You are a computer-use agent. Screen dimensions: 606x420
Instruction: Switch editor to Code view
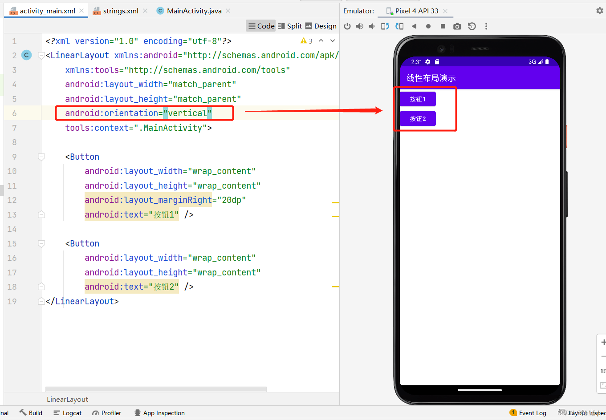pyautogui.click(x=261, y=26)
